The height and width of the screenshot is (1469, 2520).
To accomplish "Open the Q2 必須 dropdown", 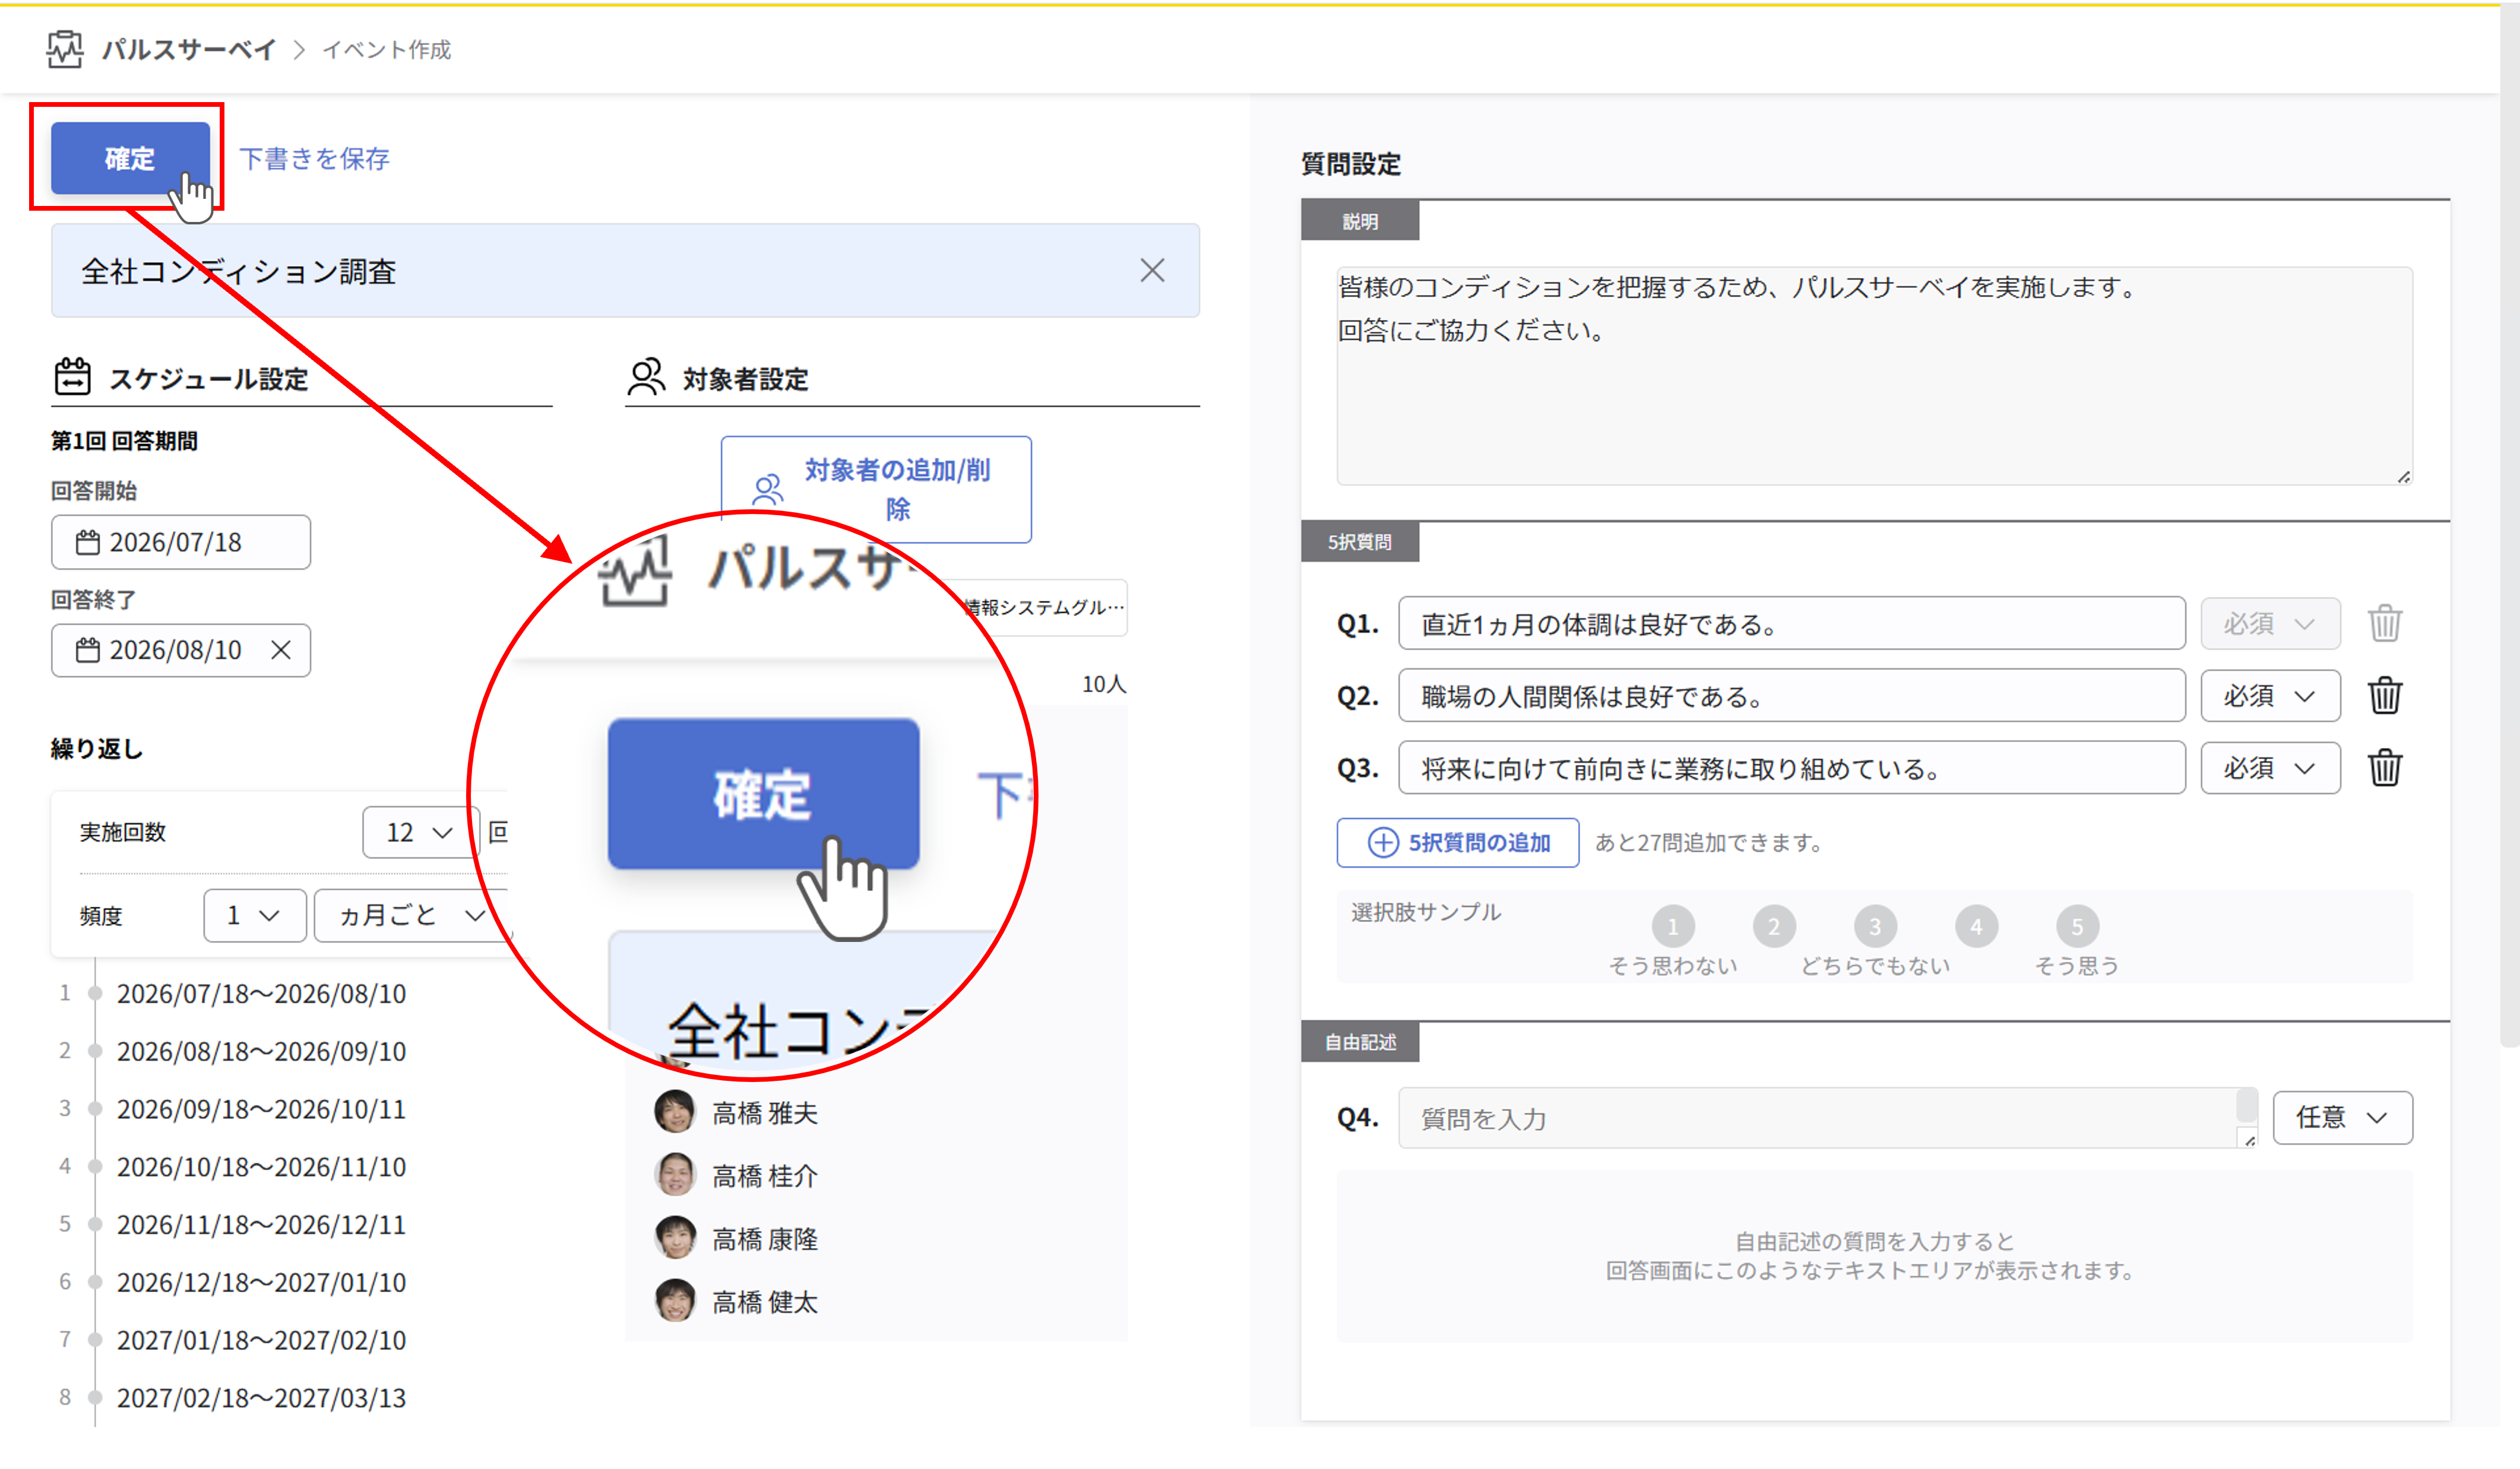I will click(x=2270, y=696).
